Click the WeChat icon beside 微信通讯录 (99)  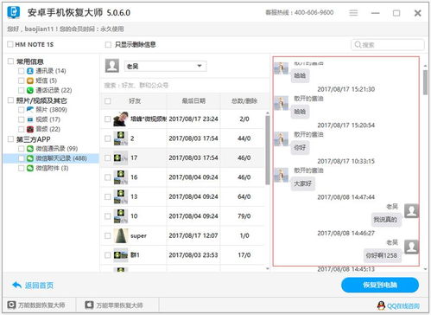(x=30, y=149)
